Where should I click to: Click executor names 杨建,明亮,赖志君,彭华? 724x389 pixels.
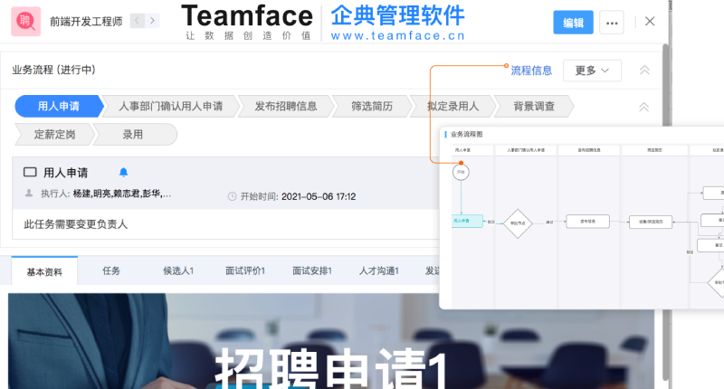[122, 194]
